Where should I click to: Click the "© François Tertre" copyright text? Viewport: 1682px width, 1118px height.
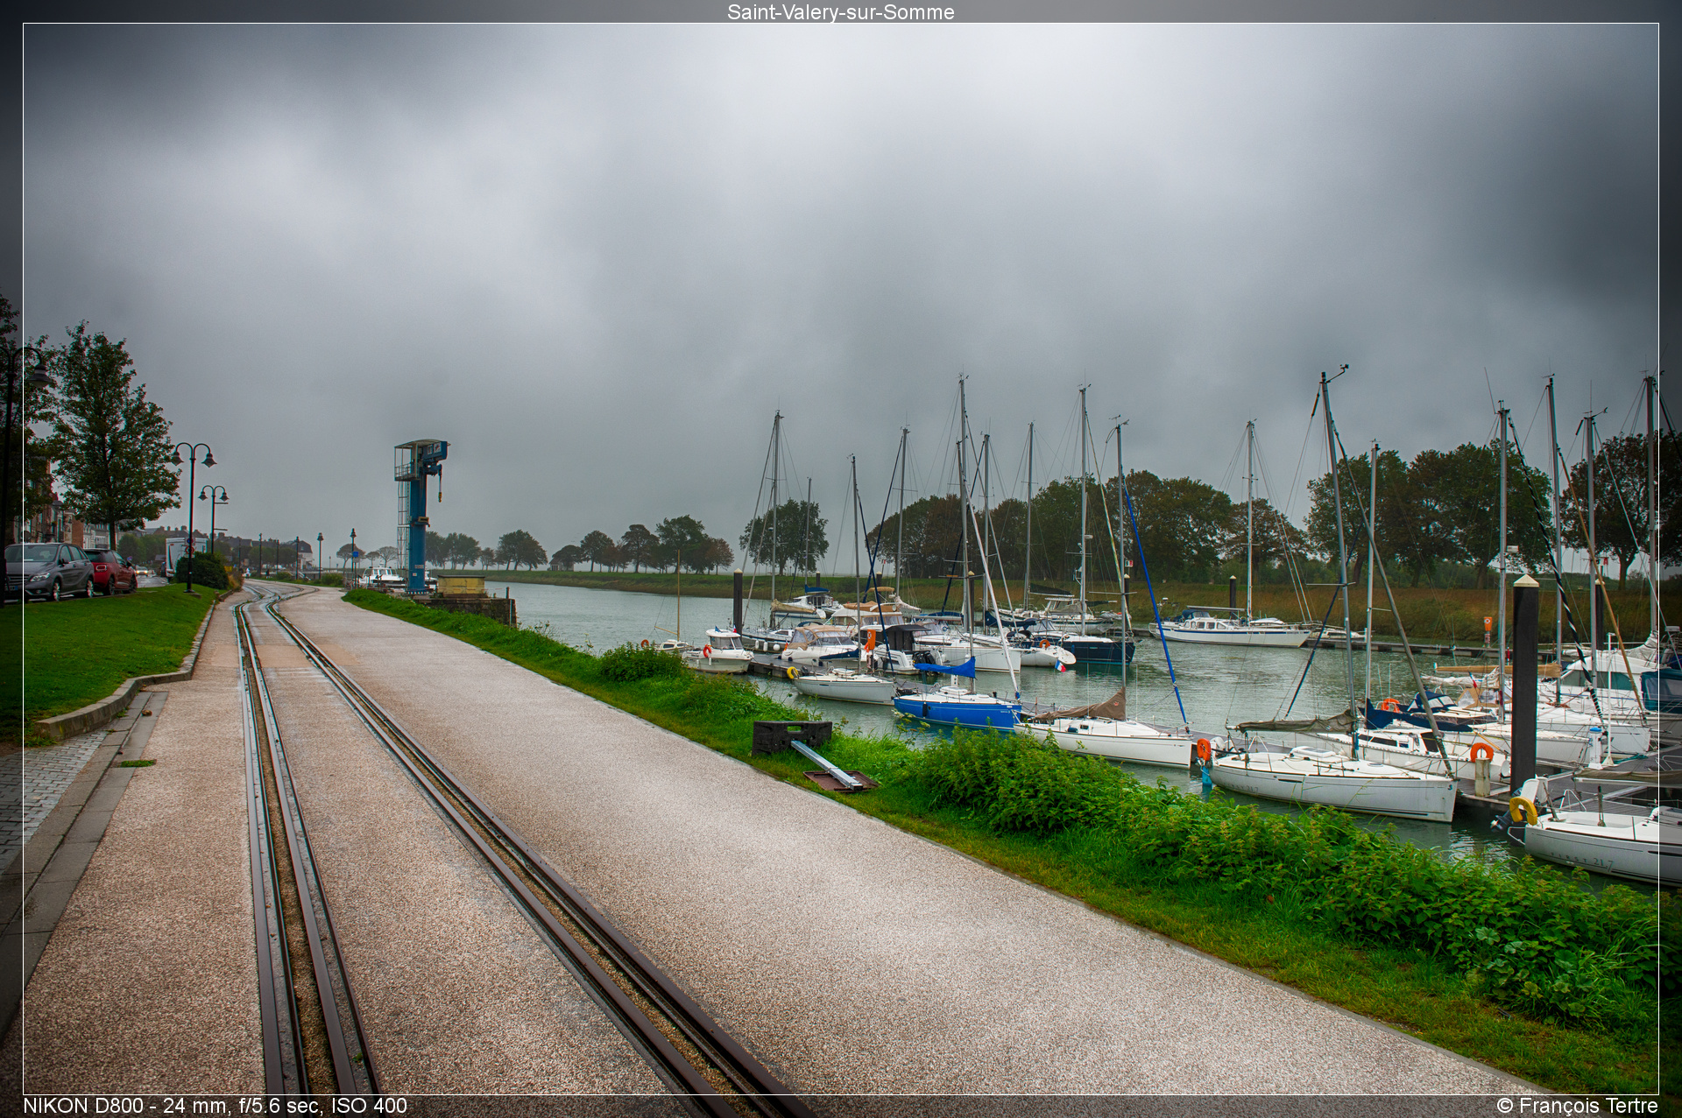click(1577, 1106)
